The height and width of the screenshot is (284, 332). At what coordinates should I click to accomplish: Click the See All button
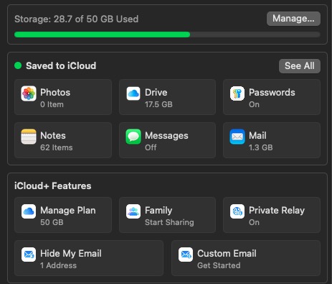(300, 66)
